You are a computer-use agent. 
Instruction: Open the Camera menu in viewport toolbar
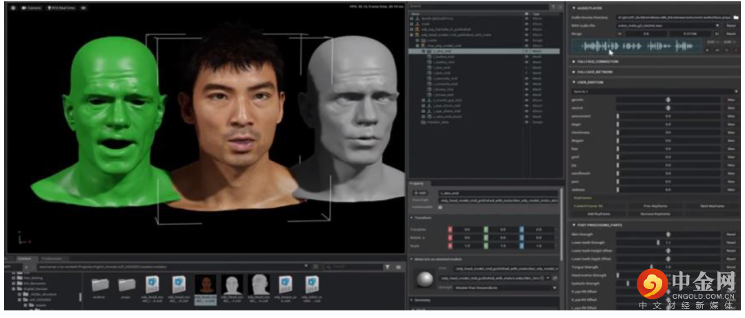click(x=32, y=8)
